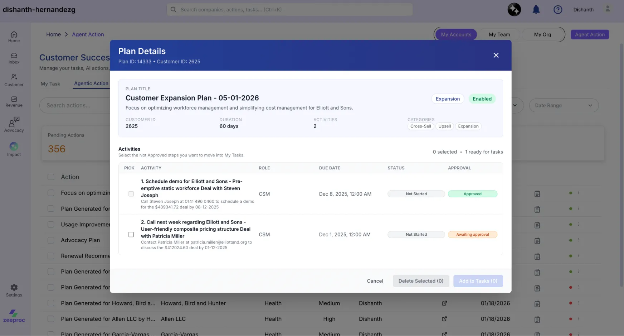The image size is (624, 336).
Task: Open the Help question mark icon
Action: [557, 10]
